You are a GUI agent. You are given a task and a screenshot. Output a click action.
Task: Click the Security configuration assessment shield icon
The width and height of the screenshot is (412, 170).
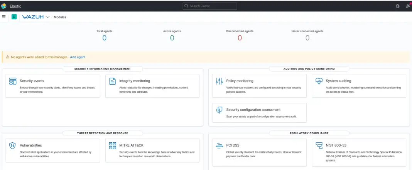(x=220, y=110)
